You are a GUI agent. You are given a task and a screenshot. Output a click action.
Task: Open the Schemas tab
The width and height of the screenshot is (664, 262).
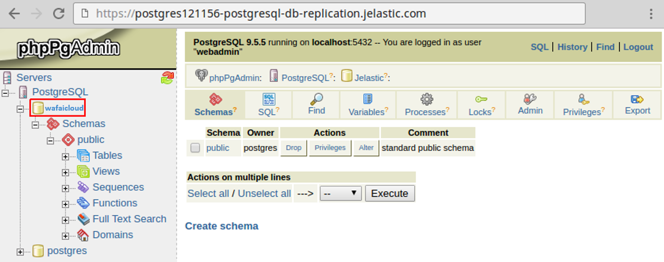coord(215,105)
